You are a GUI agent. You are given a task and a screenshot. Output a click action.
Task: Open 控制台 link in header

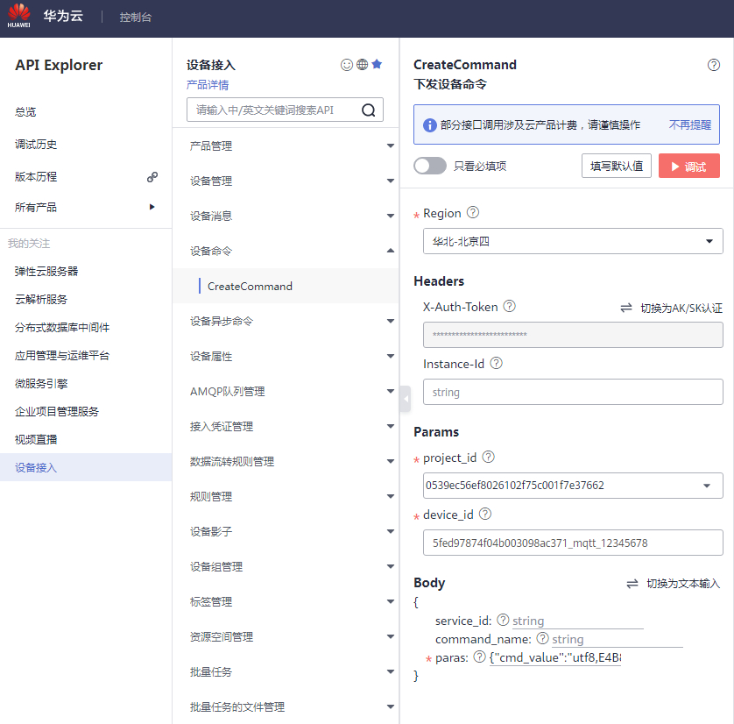135,18
